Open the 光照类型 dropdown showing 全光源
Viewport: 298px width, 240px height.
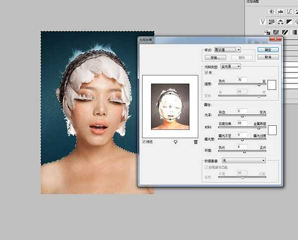tap(230, 67)
